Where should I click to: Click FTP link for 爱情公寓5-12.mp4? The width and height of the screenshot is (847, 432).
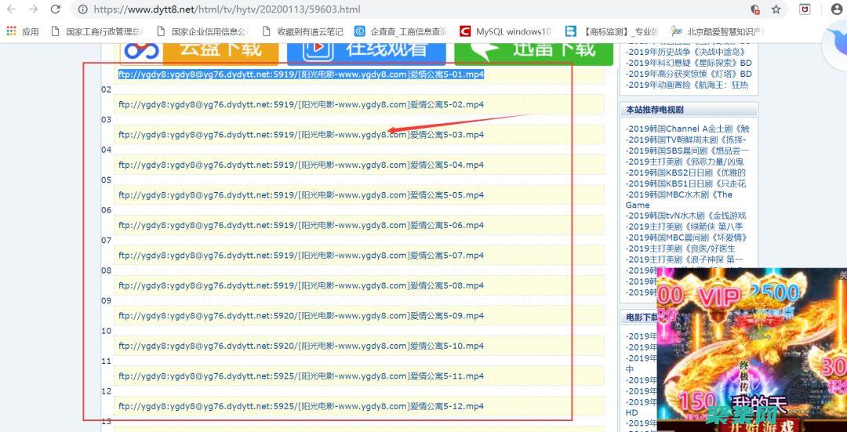301,407
